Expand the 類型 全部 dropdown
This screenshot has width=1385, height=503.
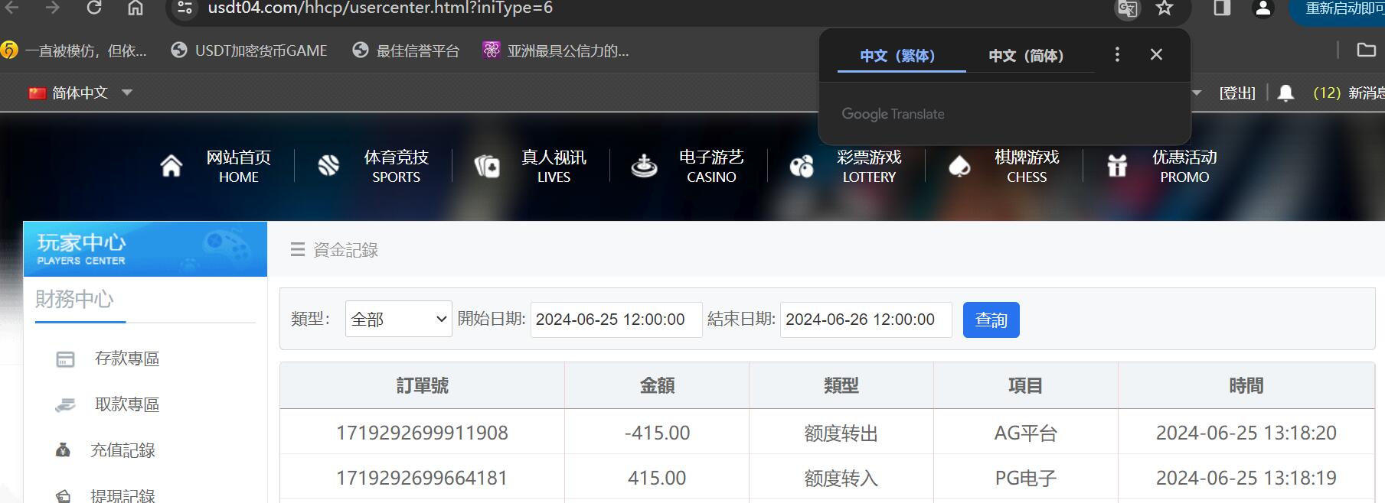tap(399, 319)
